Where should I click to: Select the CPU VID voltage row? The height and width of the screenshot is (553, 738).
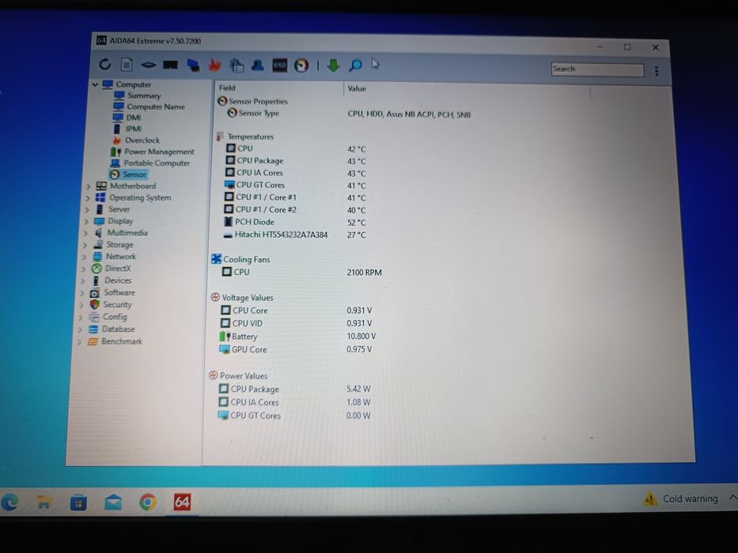click(x=296, y=323)
